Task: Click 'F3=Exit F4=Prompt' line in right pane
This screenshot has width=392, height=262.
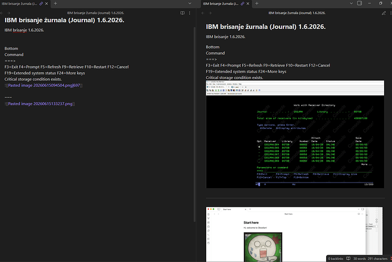Action: pyautogui.click(x=268, y=65)
